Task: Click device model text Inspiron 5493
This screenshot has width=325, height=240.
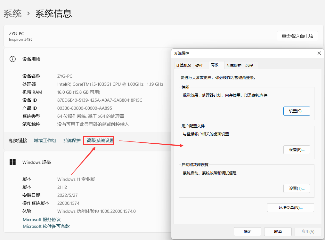Action: (x=21, y=39)
